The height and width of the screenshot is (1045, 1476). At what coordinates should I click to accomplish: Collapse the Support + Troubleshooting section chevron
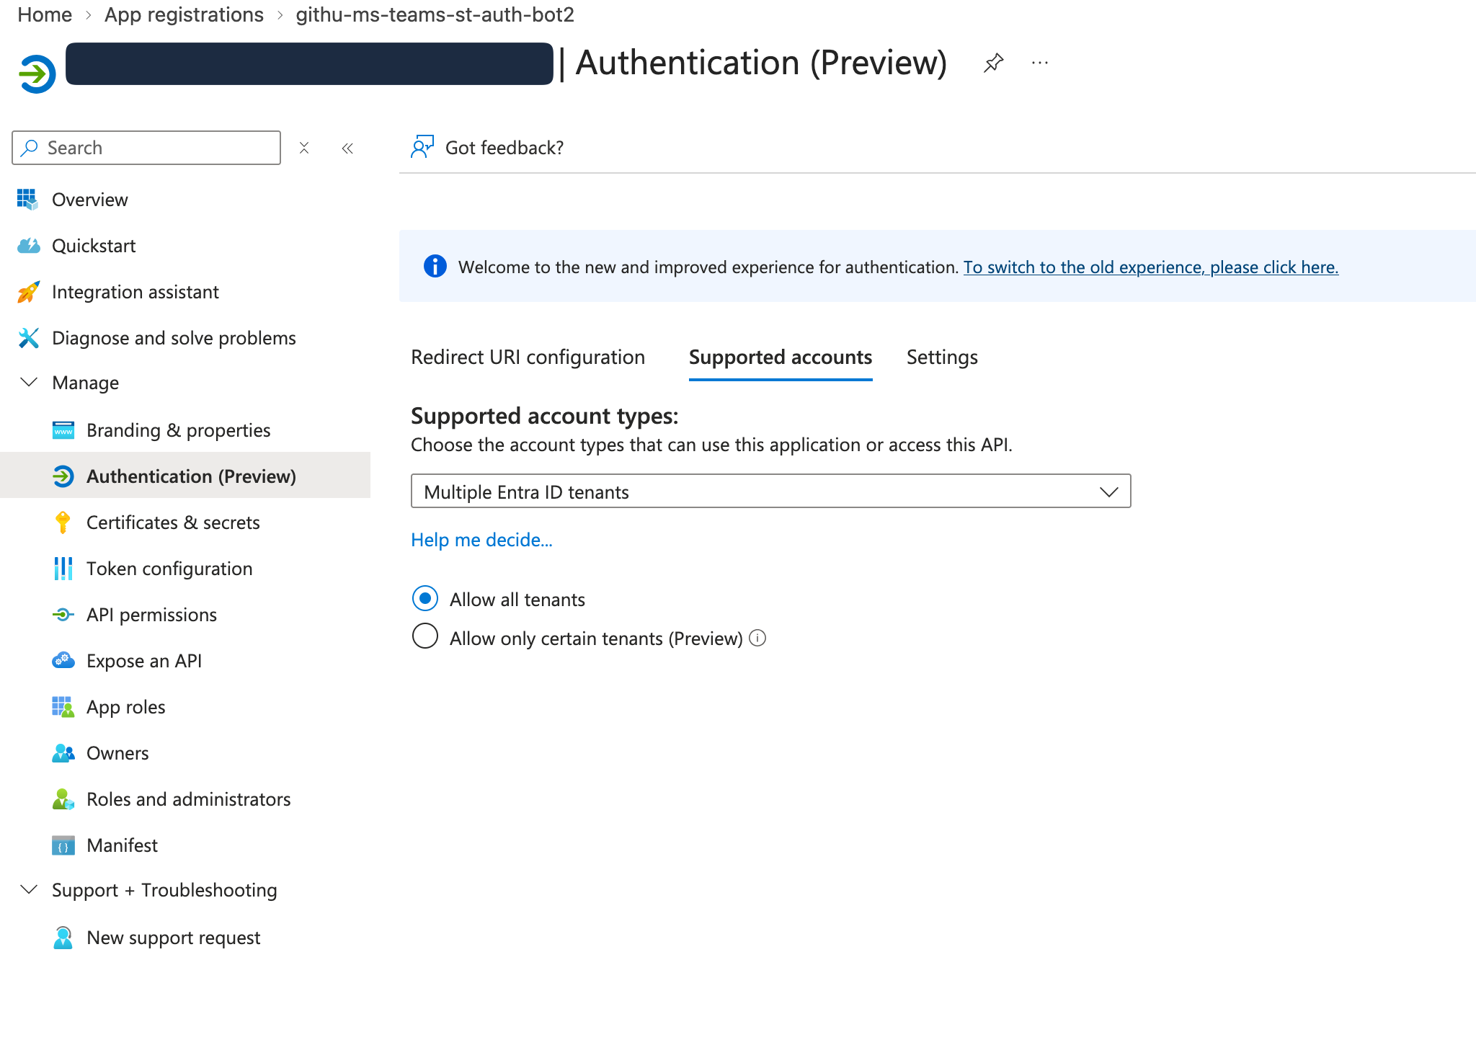click(x=29, y=889)
